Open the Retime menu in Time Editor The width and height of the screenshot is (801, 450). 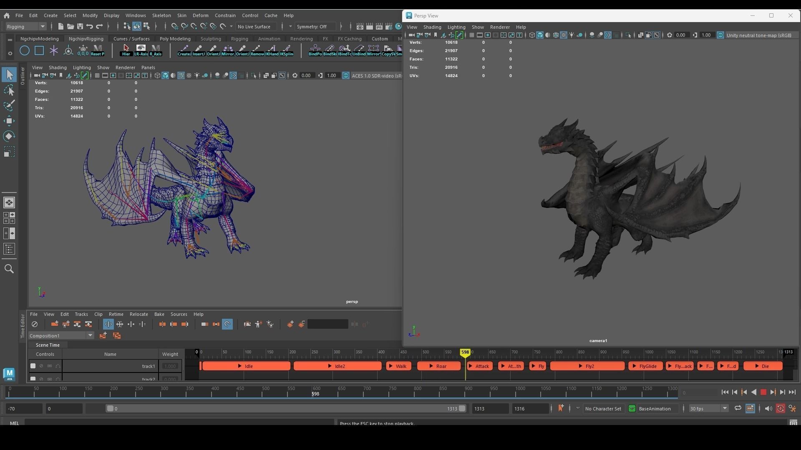[116, 314]
